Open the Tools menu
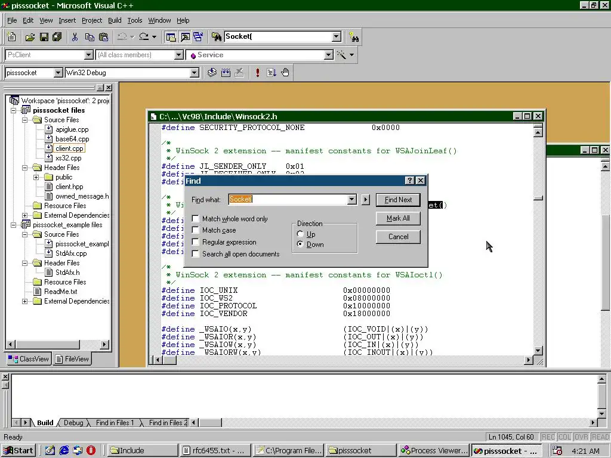611x458 pixels. tap(135, 20)
